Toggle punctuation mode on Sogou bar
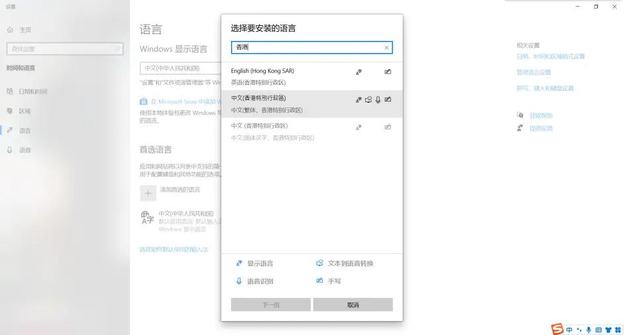The width and height of the screenshot is (624, 335). pos(579,330)
